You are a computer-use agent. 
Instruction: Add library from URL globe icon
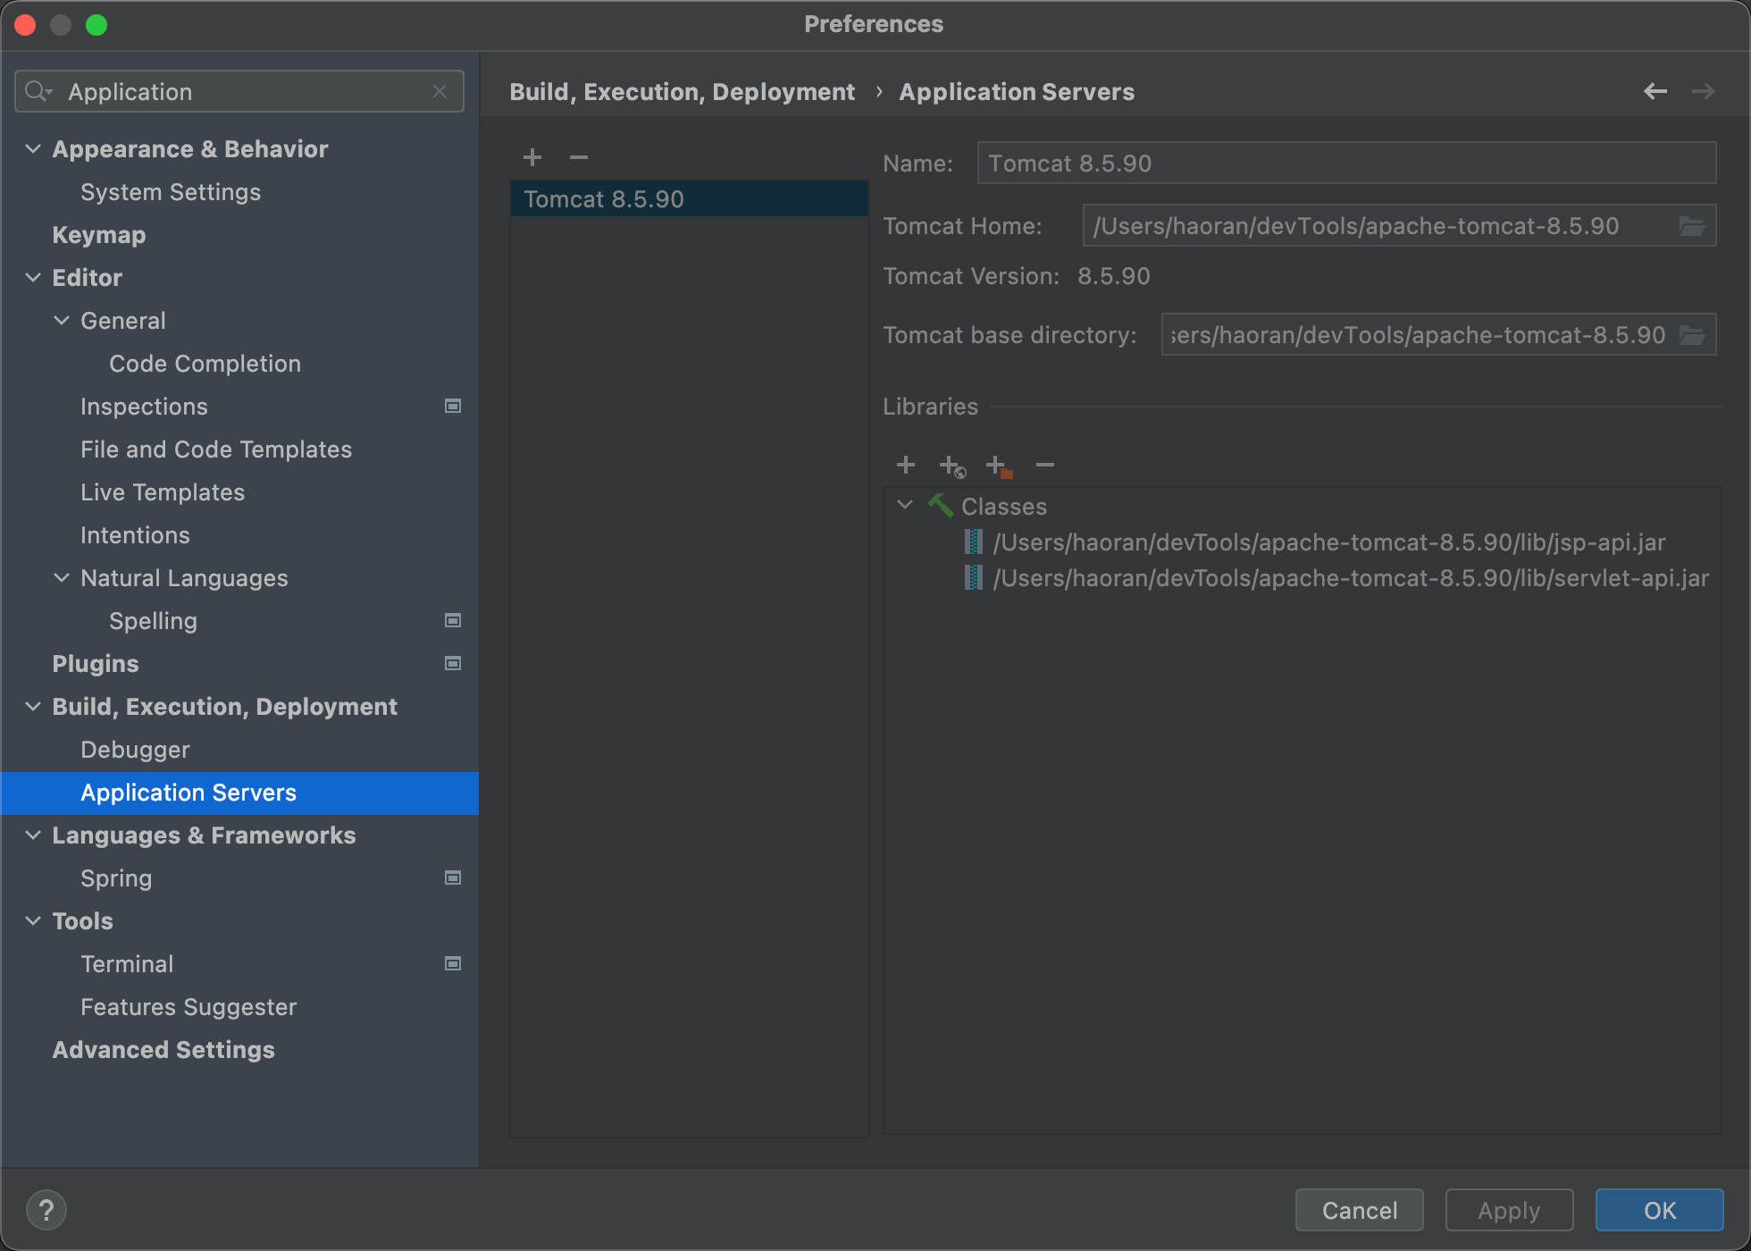952,466
